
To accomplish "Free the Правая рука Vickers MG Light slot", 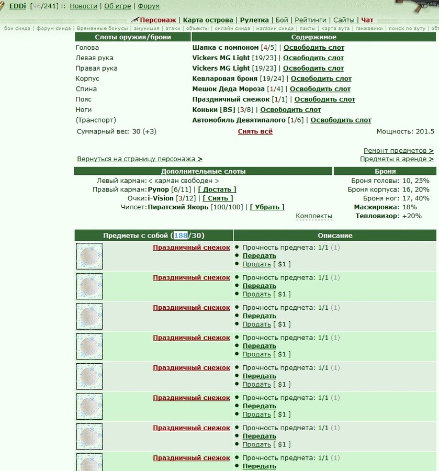I will (313, 68).
